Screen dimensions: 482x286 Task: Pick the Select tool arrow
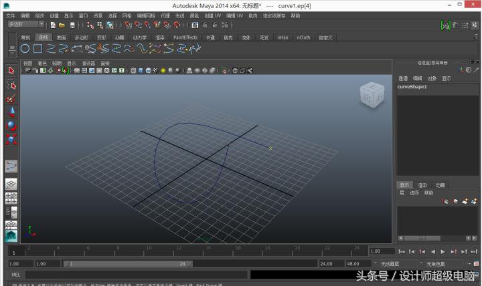11,71
